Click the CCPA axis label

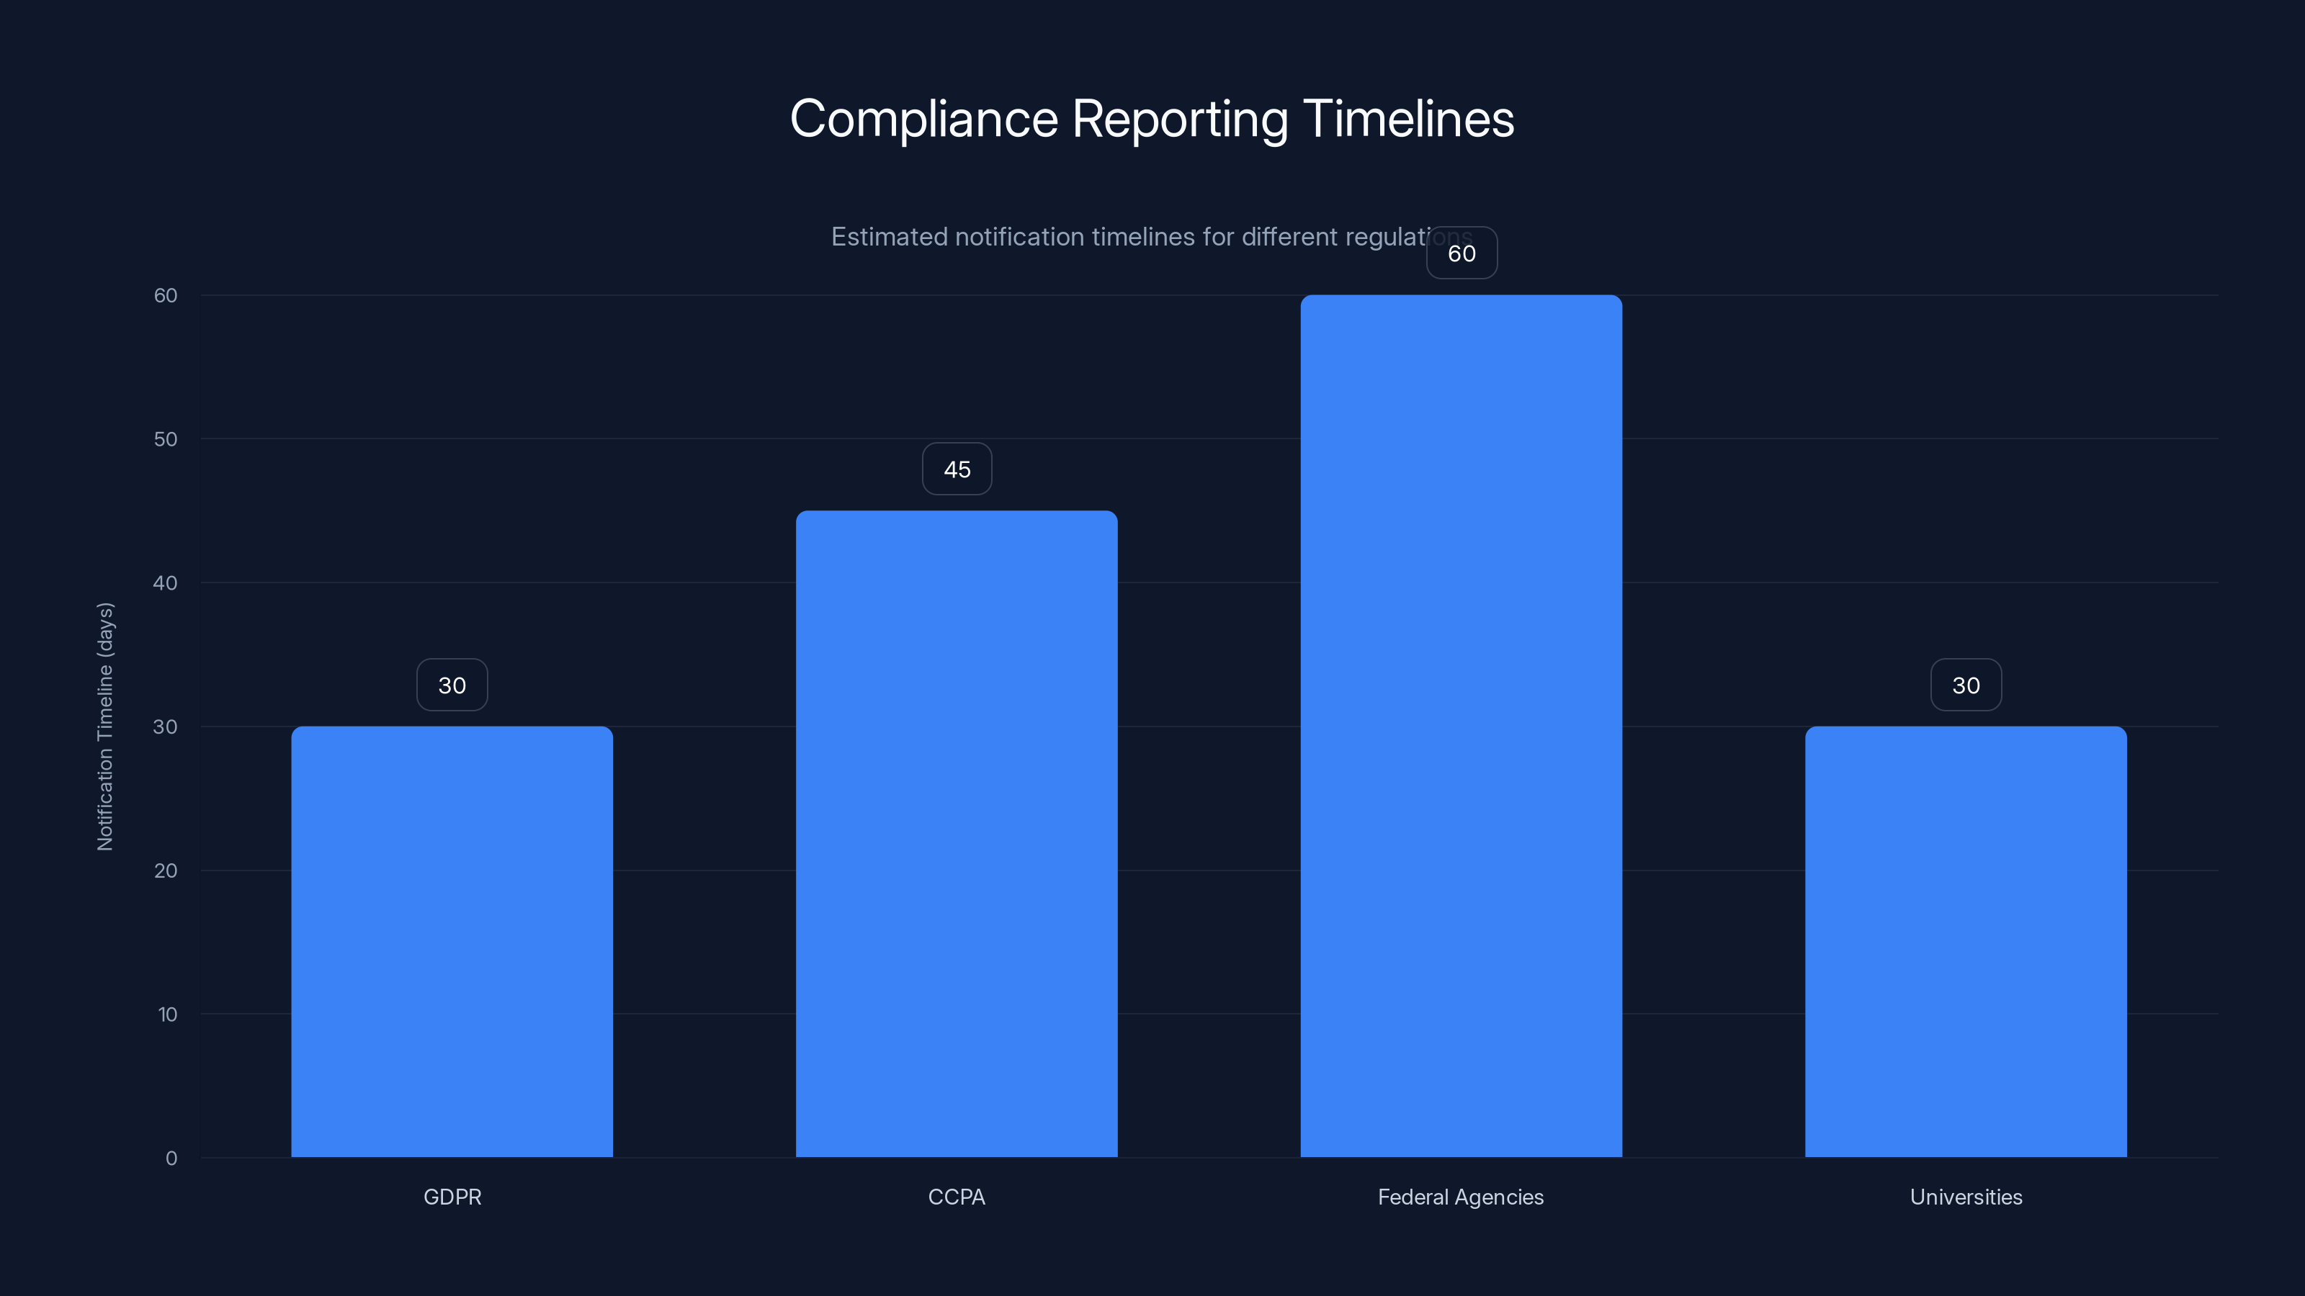click(957, 1197)
